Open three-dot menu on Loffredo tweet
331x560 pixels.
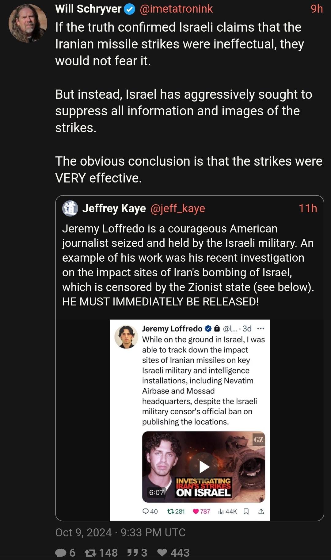click(x=261, y=329)
